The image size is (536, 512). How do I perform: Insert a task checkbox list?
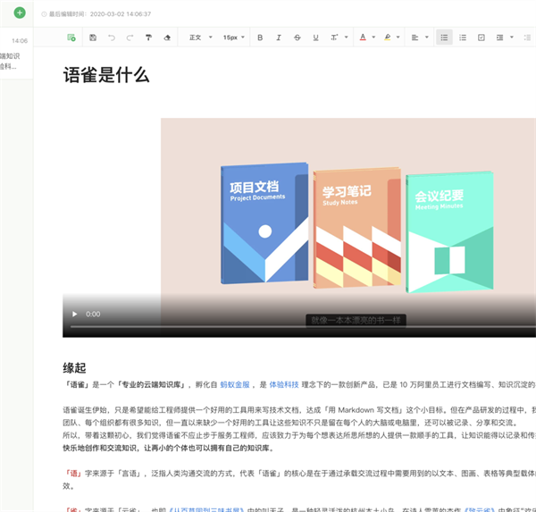(x=481, y=38)
